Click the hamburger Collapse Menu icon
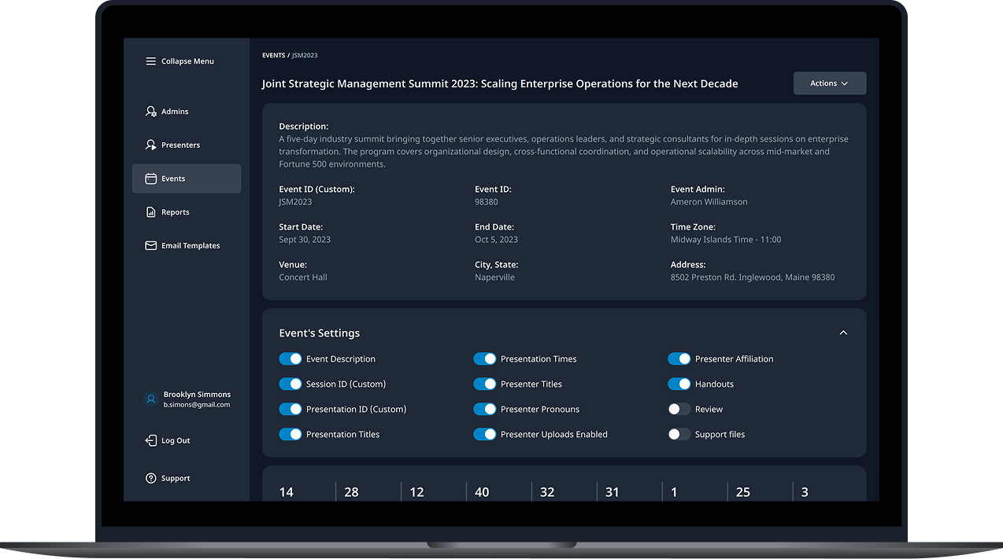 click(150, 61)
